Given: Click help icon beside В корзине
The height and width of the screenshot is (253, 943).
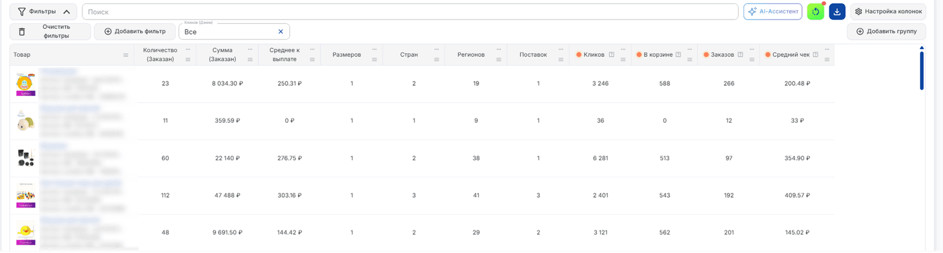Looking at the screenshot, I should [x=678, y=55].
